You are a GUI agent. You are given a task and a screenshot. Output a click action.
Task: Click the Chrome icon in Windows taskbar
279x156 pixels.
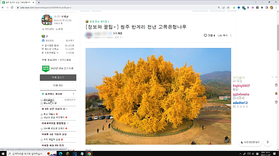click(x=89, y=153)
